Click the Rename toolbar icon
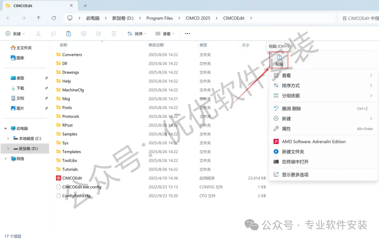 pos(84,34)
